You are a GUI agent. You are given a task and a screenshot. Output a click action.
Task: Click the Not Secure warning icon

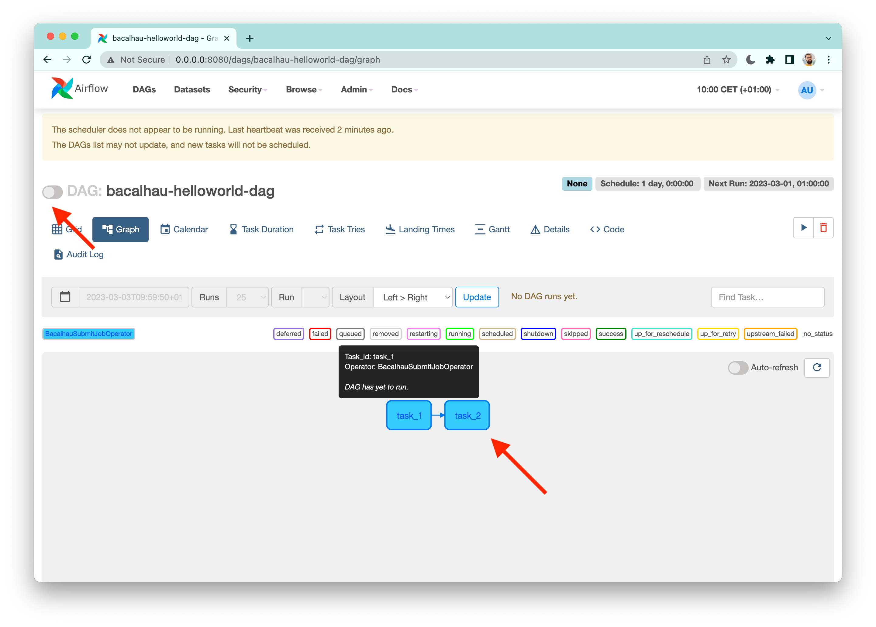point(111,60)
